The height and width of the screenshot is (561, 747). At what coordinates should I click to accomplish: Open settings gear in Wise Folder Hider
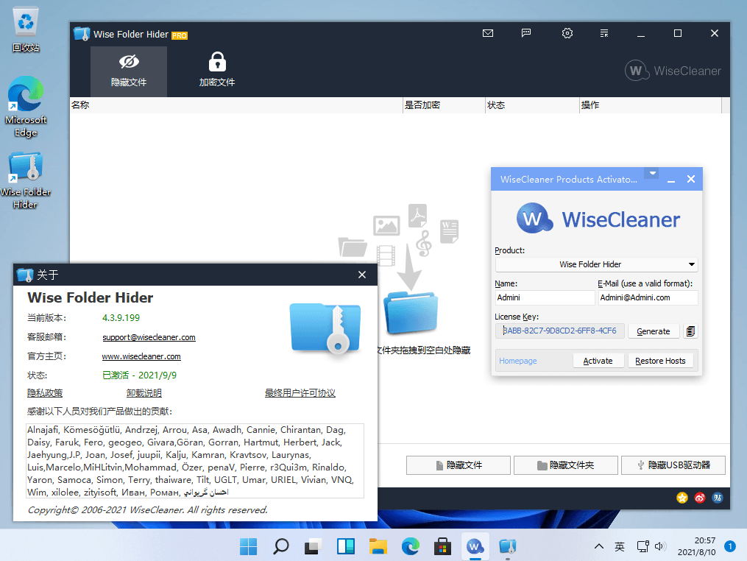tap(567, 33)
